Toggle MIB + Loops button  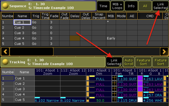pyautogui.click(x=117, y=6)
